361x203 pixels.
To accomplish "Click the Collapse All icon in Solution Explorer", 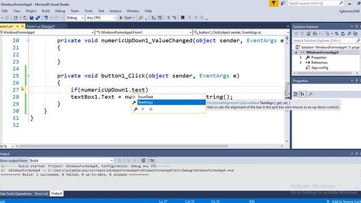I will click(x=349, y=34).
